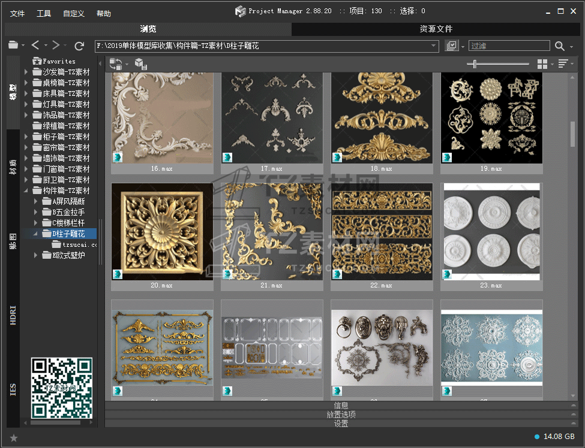Click the sort order icon
Viewport: 585px width, 448px height.
(x=563, y=64)
